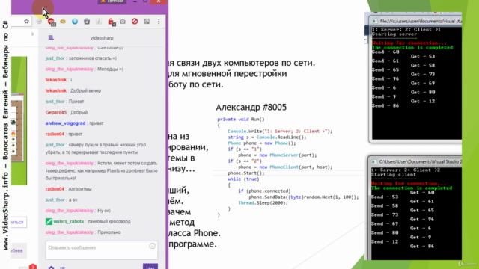Click 'Starting client' line in console

click(394, 174)
